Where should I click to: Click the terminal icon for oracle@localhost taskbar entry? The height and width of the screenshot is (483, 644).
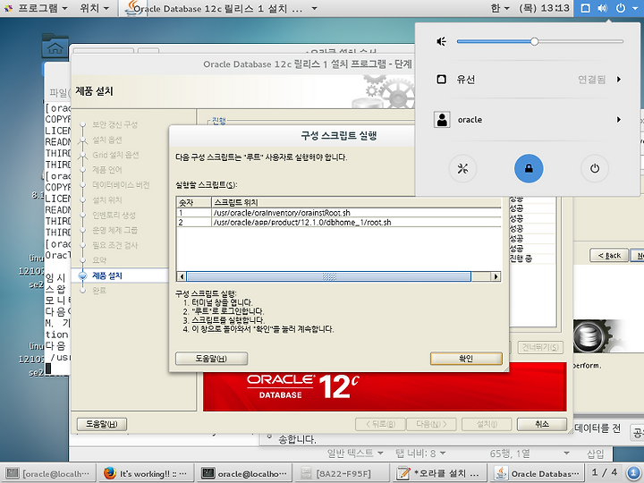point(208,473)
